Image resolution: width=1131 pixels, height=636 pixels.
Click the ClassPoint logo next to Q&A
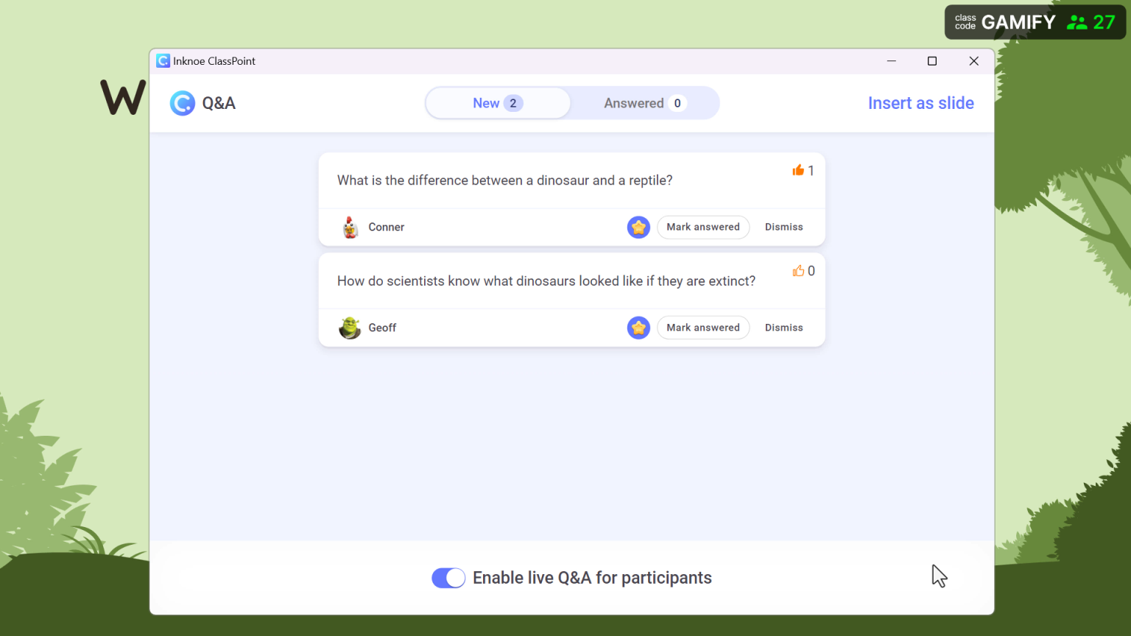182,103
